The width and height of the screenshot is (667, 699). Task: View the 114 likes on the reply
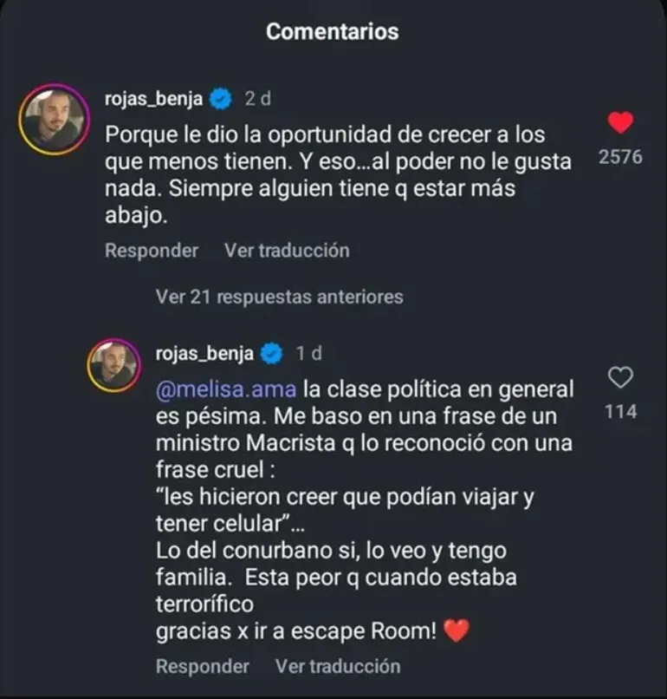pos(620,412)
